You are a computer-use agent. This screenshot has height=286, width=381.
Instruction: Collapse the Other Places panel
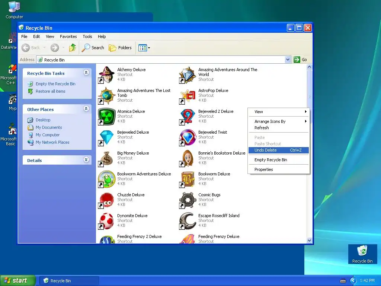point(86,109)
